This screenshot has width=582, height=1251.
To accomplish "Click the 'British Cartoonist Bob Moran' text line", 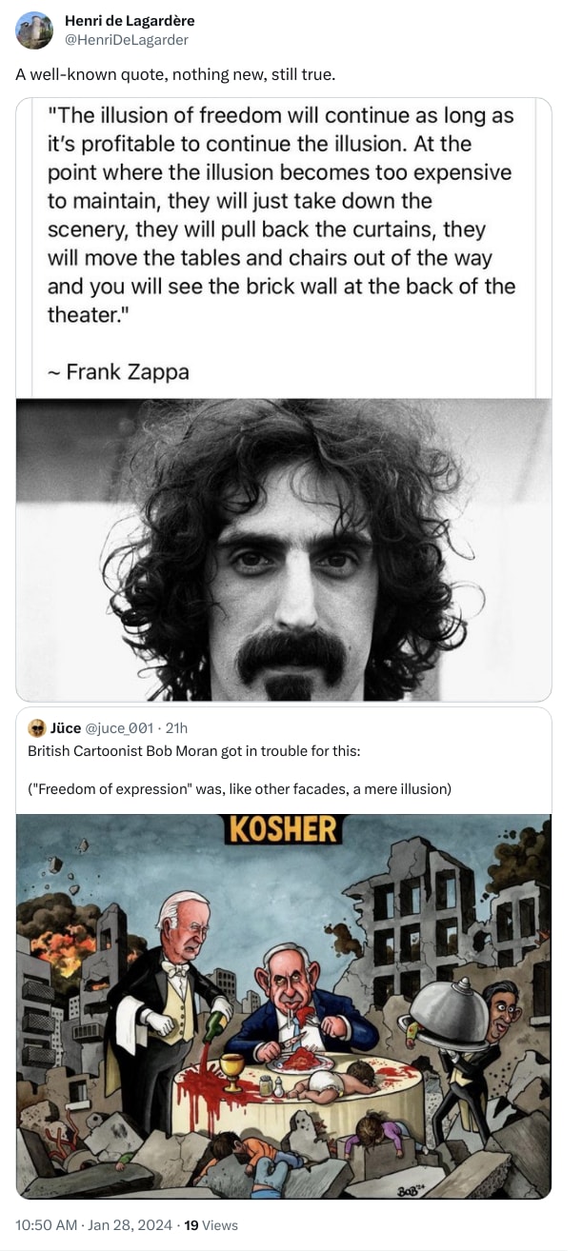I will point(193,752).
